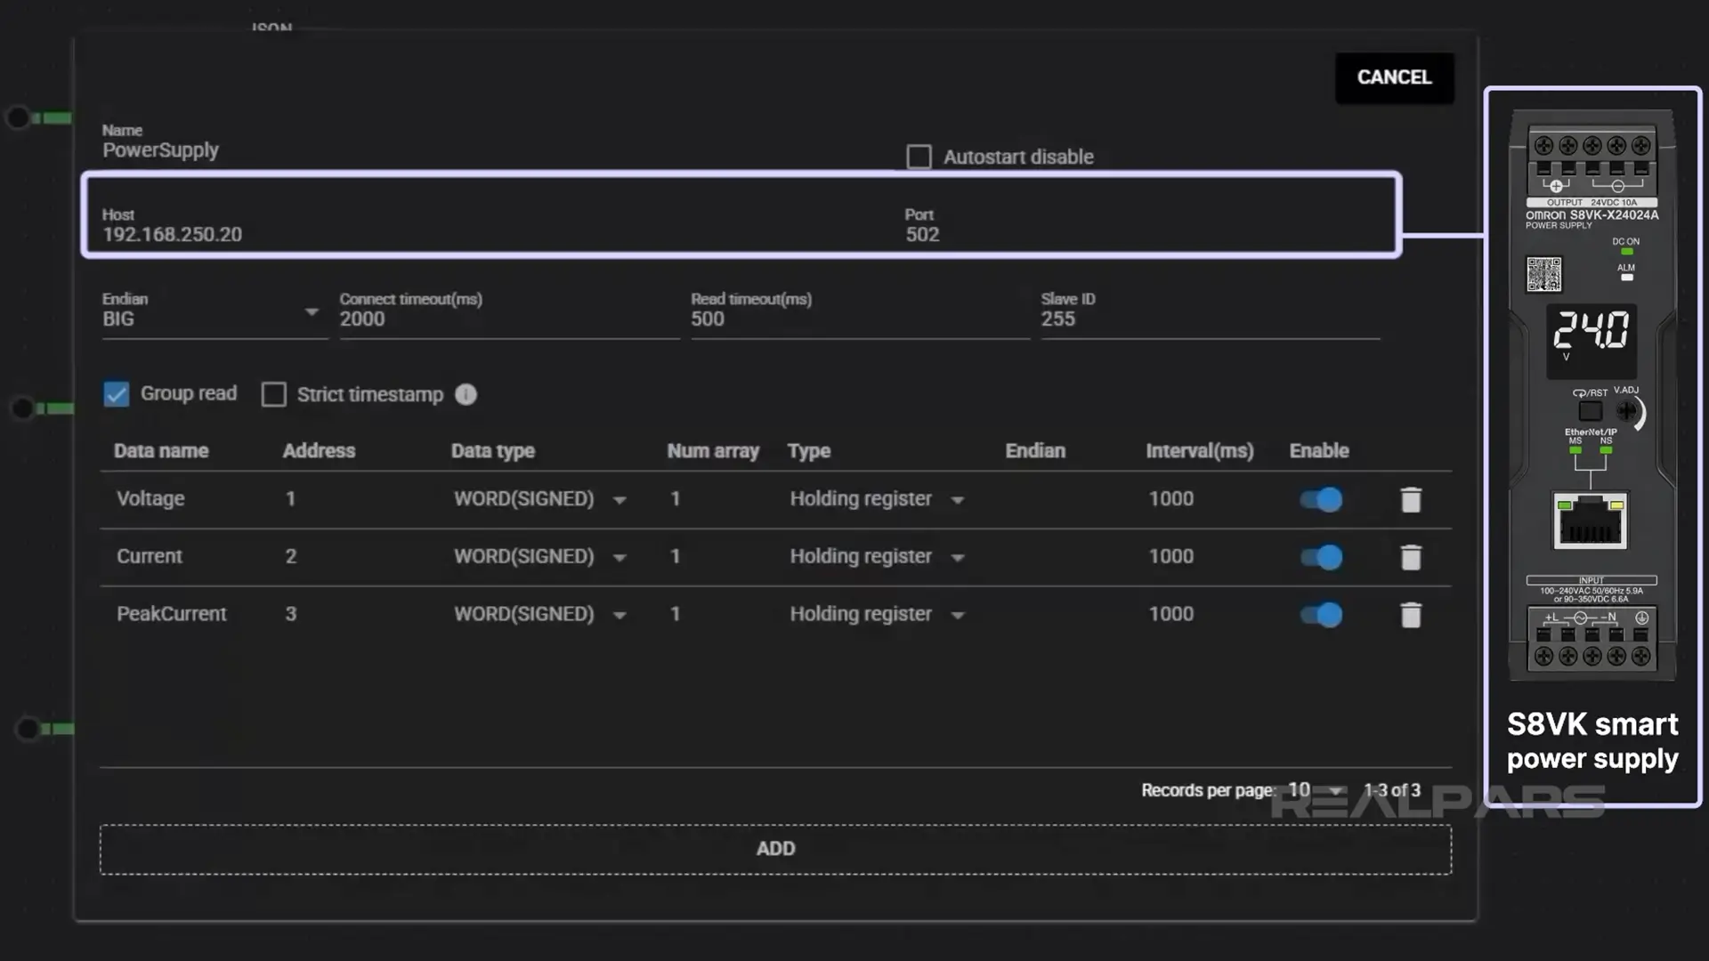The image size is (1709, 961).
Task: Click the Num array column header
Action: 713,451
